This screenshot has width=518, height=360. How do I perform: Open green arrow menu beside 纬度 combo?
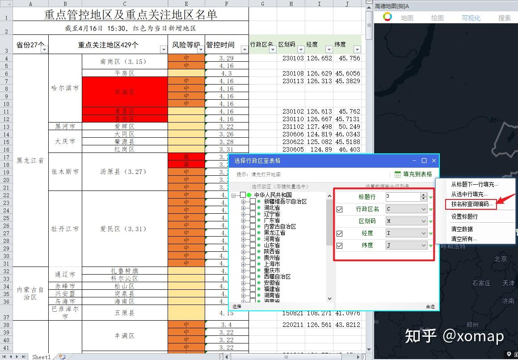431,246
